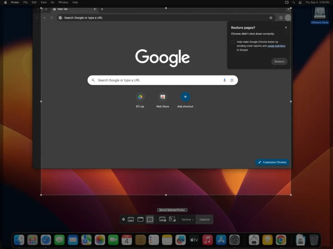The height and width of the screenshot is (249, 333).
Task: Click the Chrome address bar
Action: pyautogui.click(x=166, y=18)
